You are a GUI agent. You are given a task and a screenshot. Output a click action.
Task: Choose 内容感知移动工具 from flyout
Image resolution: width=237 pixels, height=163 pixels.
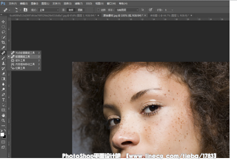[x=24, y=64]
